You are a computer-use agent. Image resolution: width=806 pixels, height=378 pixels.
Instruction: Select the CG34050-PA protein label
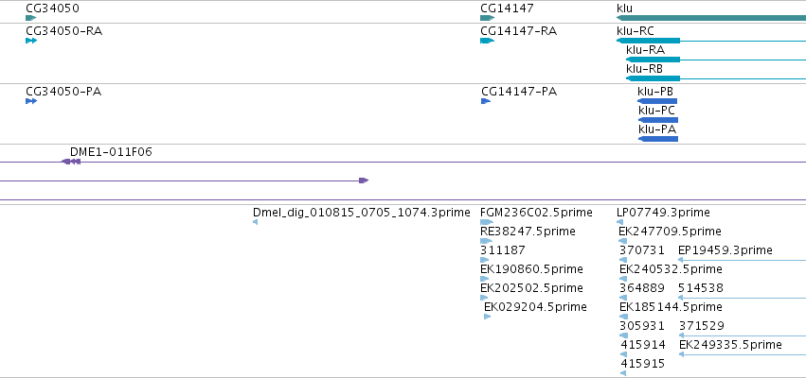click(x=63, y=92)
